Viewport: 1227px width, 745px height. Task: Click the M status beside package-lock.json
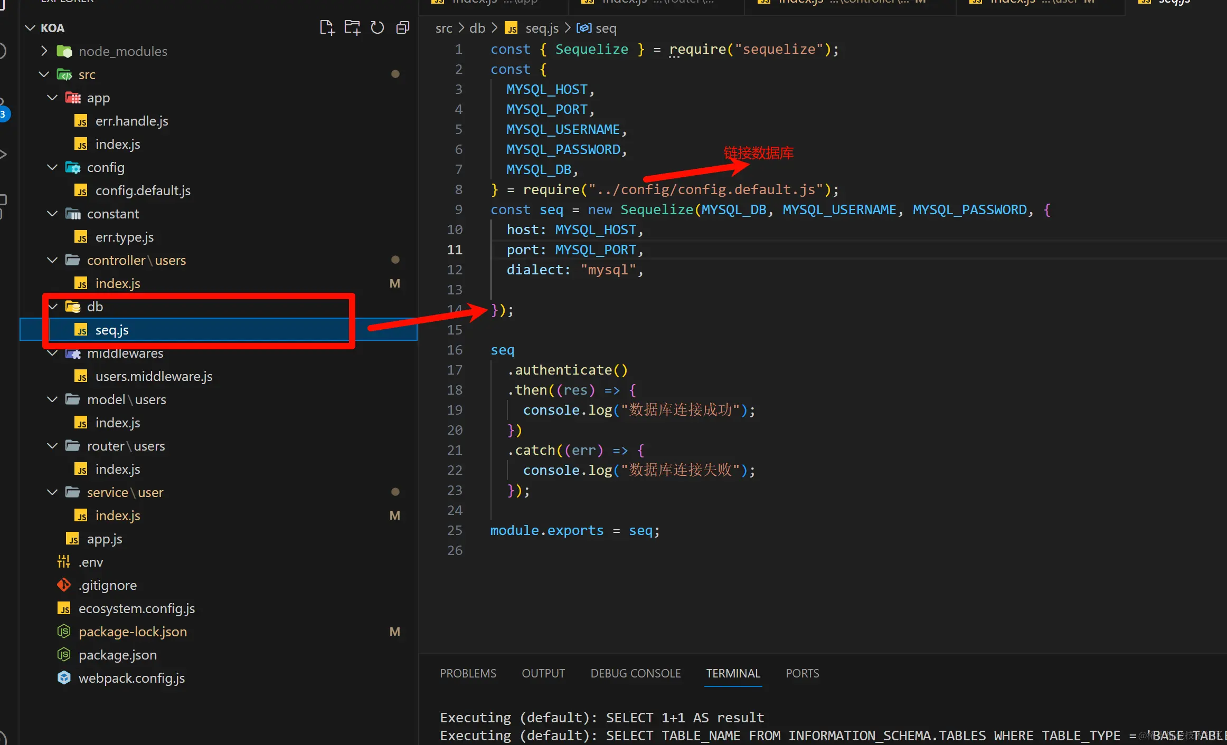point(394,632)
